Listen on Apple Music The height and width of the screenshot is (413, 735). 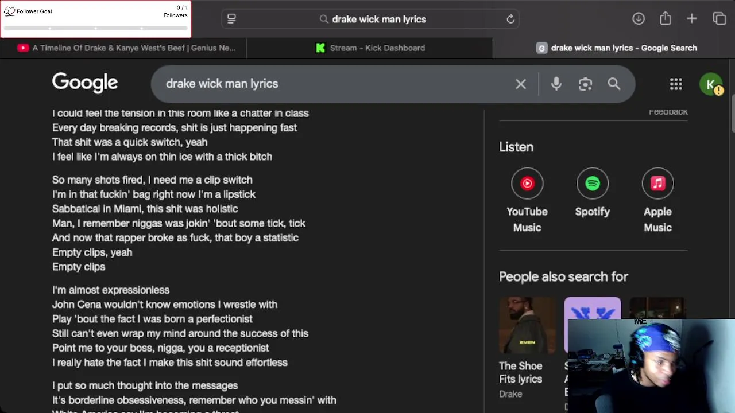(657, 200)
